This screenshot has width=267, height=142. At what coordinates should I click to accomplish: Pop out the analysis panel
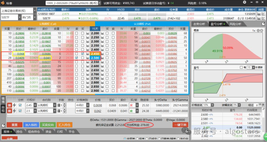[x=263, y=24]
